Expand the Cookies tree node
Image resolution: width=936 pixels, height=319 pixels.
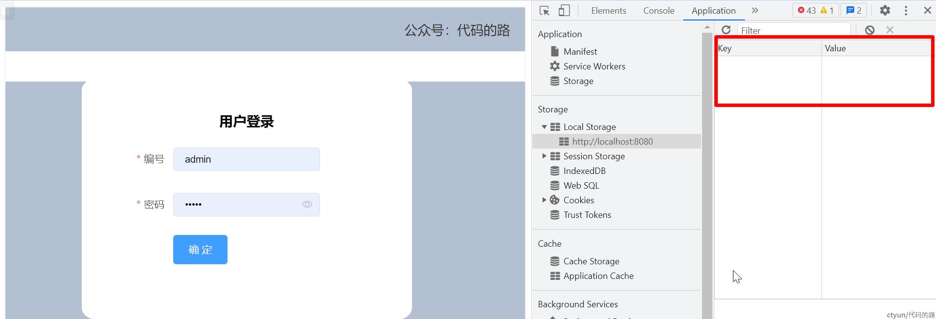pos(544,200)
